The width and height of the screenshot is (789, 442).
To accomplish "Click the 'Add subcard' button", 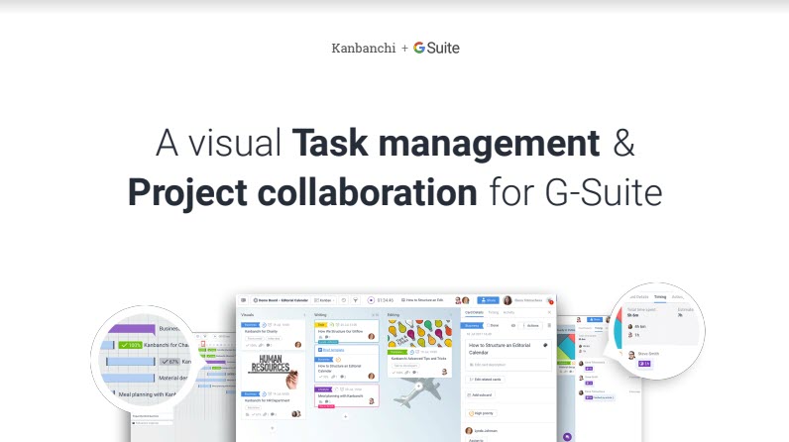I will pyautogui.click(x=480, y=395).
